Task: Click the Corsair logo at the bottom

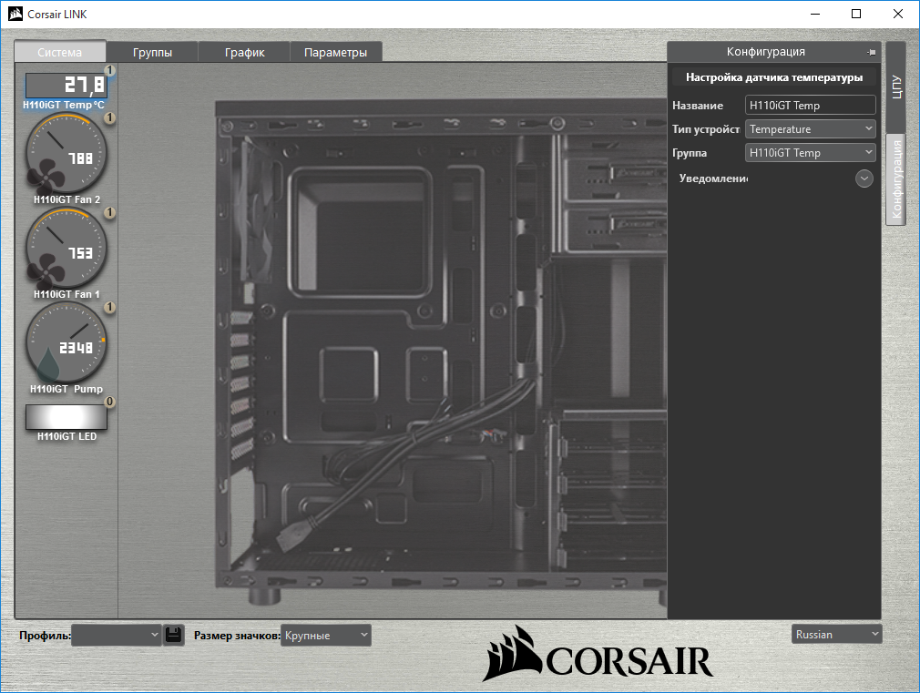Action: [598, 653]
